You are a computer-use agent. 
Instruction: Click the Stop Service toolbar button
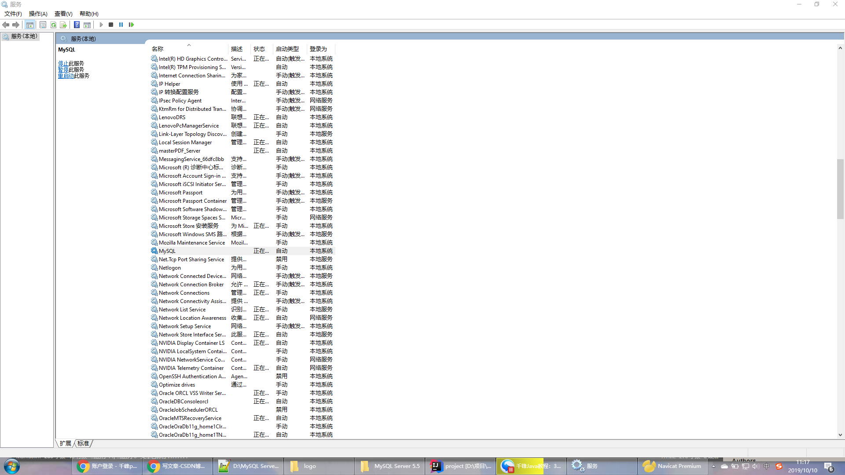pos(111,25)
